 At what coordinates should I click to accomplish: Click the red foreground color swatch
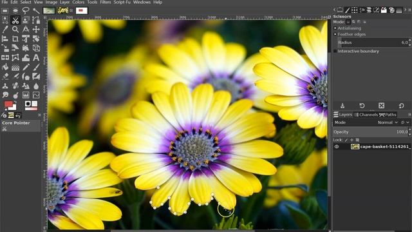[x=8, y=104]
